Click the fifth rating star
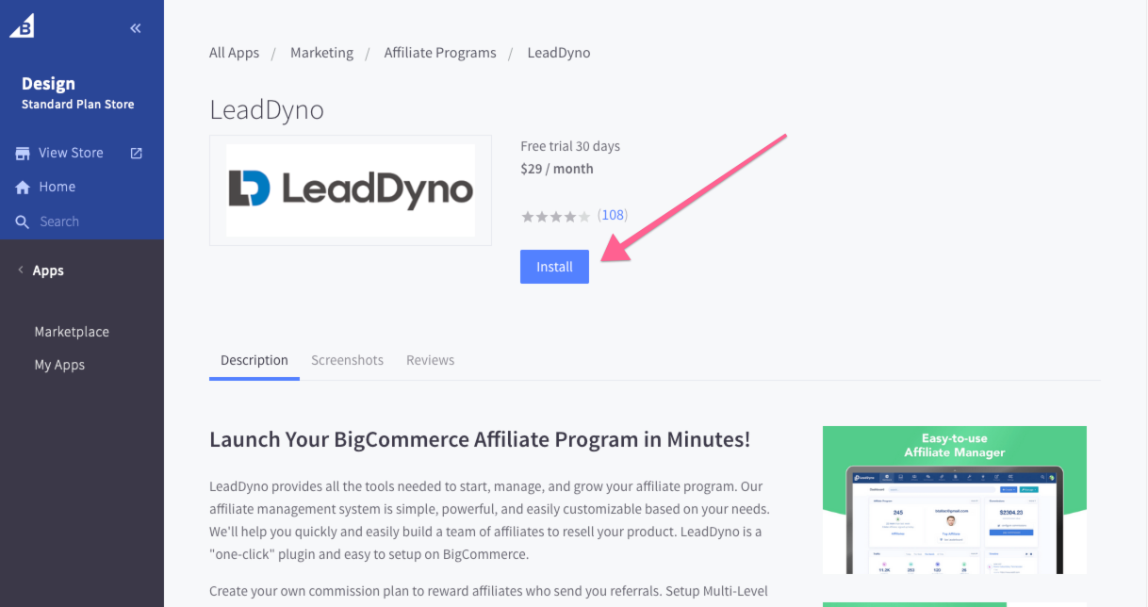The height and width of the screenshot is (607, 1148). pyautogui.click(x=584, y=216)
